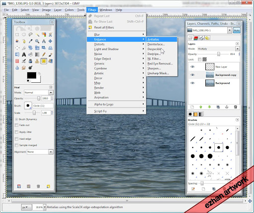The height and width of the screenshot is (213, 254).
Task: Click the Auto button in Layers dock
Action: point(237,30)
